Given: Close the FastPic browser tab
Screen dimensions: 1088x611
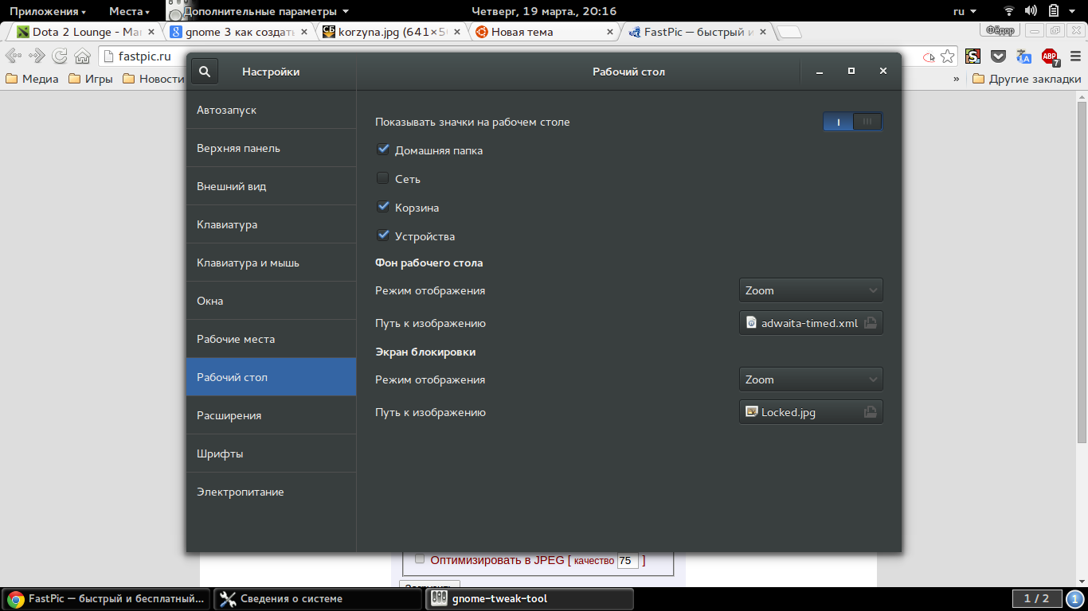Looking at the screenshot, I should tap(762, 32).
